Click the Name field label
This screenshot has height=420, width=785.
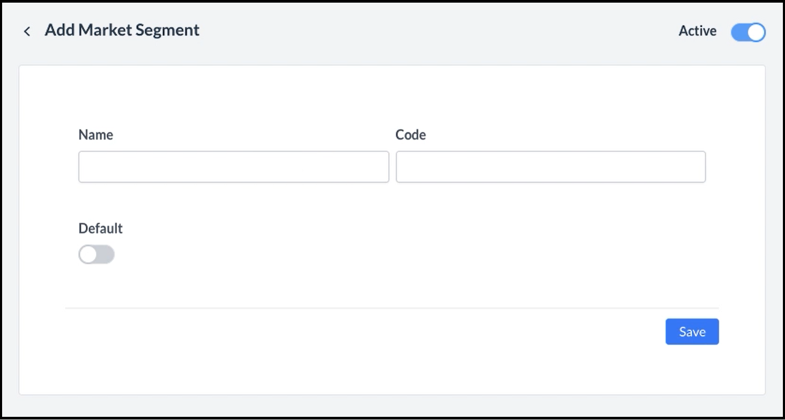coord(96,135)
